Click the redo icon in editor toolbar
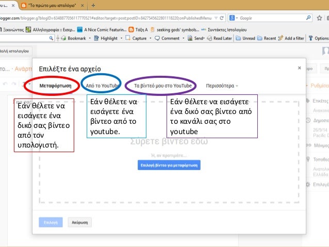Image resolution: width=329 pixels, height=247 pixels. [14, 84]
